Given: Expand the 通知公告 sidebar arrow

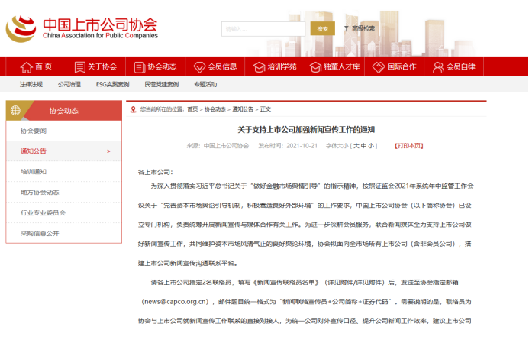Looking at the screenshot, I should [108, 151].
